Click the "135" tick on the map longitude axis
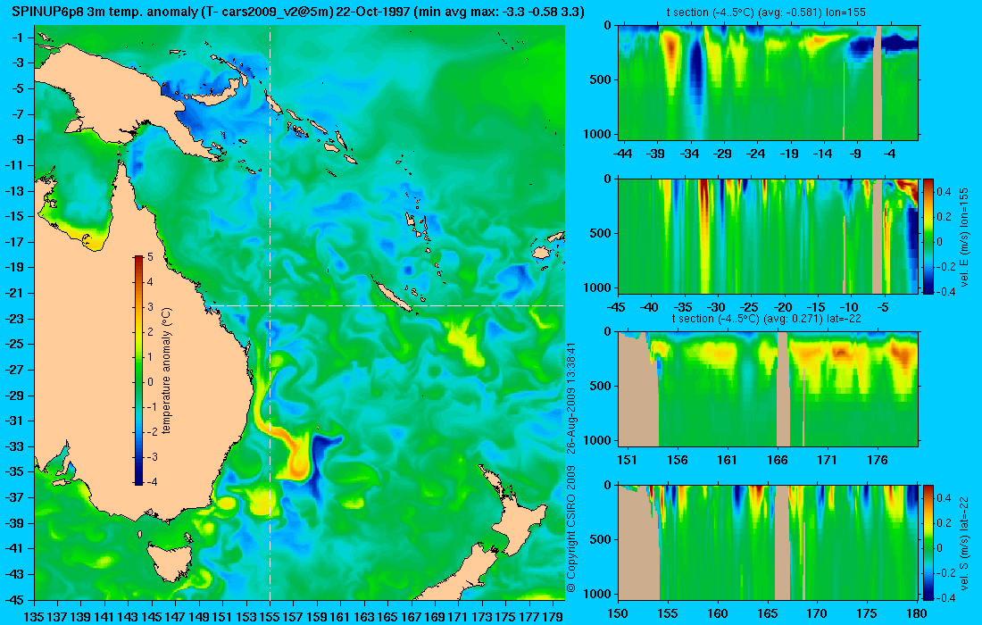This screenshot has width=982, height=625. [34, 617]
